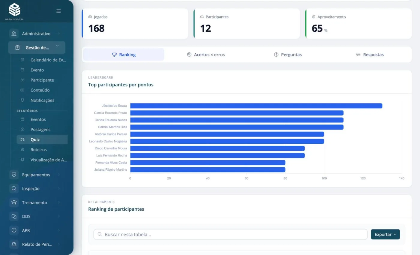Click the Relato de Perigo siren icon

(14, 244)
